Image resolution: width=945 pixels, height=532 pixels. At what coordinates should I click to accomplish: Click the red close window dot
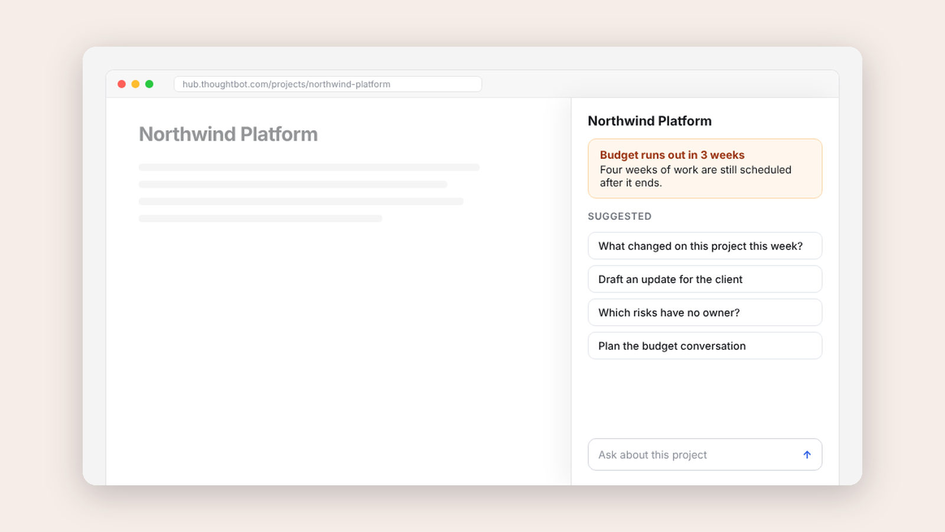coord(122,84)
